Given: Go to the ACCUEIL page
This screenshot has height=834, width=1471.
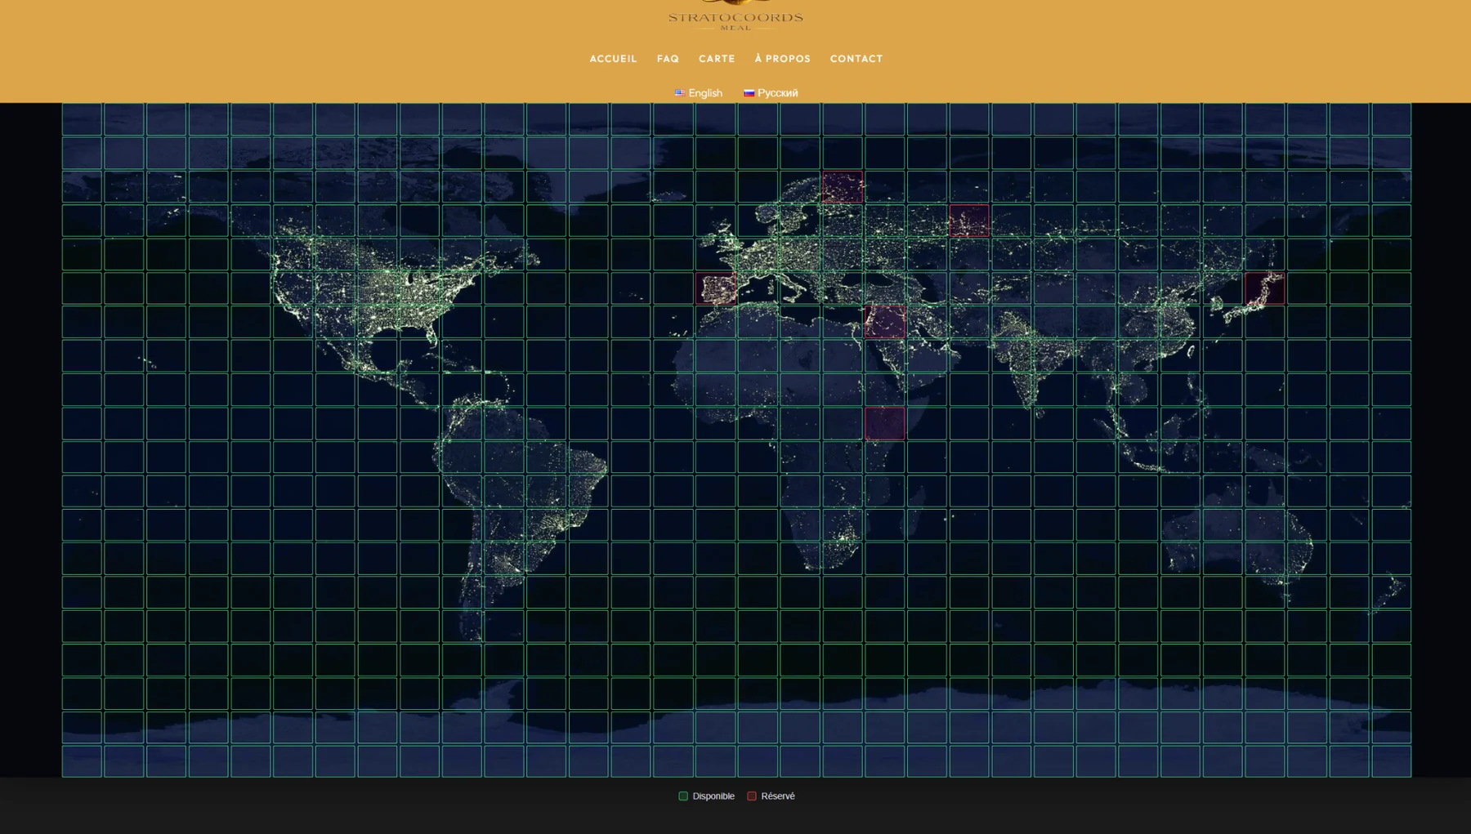Looking at the screenshot, I should (613, 59).
